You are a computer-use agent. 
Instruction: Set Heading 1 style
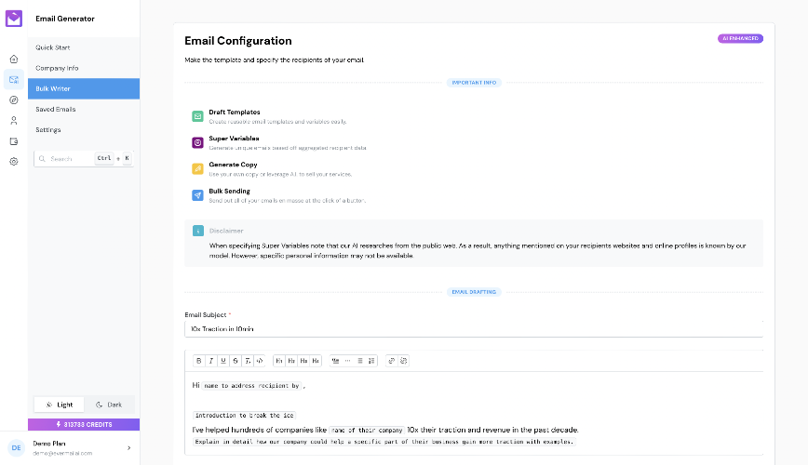[278, 361]
